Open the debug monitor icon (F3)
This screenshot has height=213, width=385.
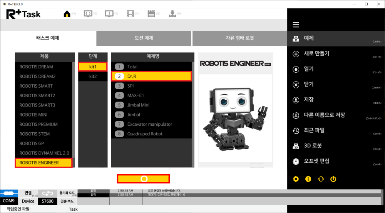(109, 14)
